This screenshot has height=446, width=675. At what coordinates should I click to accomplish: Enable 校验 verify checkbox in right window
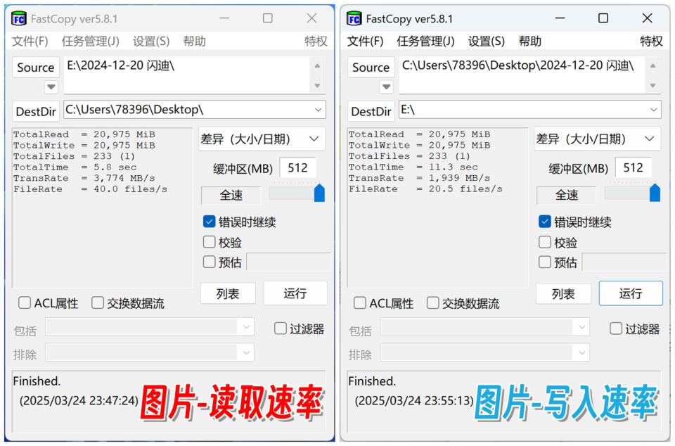click(x=544, y=242)
